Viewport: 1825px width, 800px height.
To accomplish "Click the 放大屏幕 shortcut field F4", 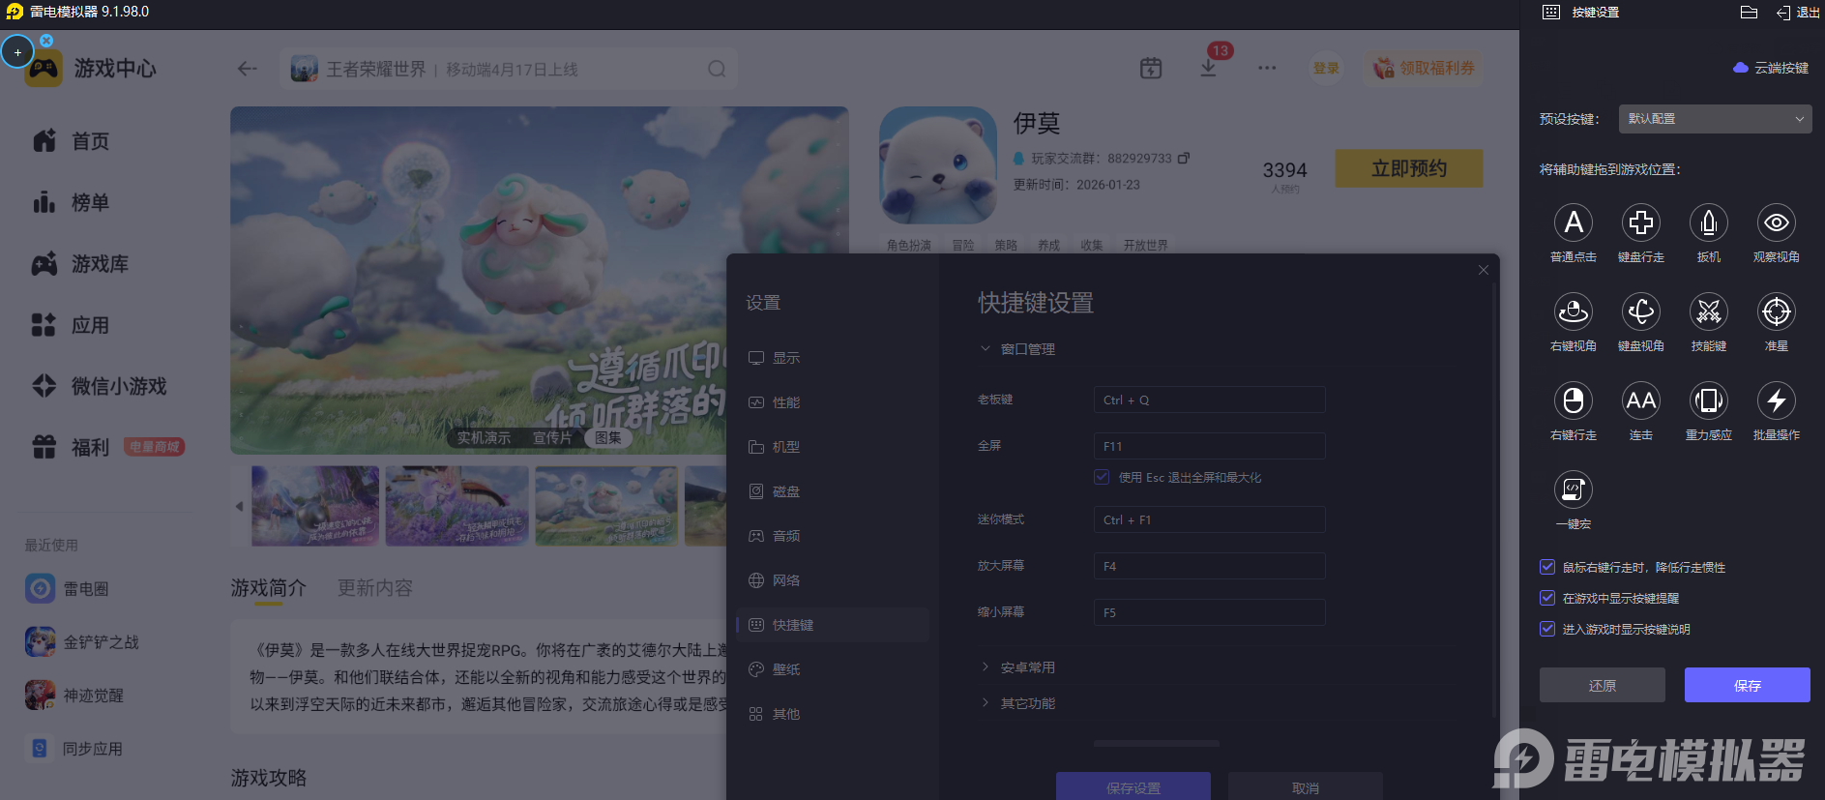I will (x=1209, y=566).
